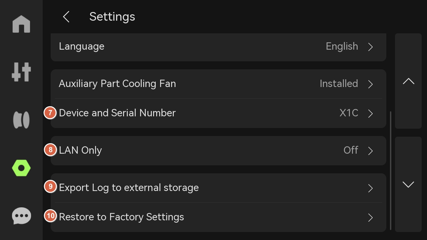The height and width of the screenshot is (240, 427).
Task: Click the scroll up arrow button
Action: point(408,81)
